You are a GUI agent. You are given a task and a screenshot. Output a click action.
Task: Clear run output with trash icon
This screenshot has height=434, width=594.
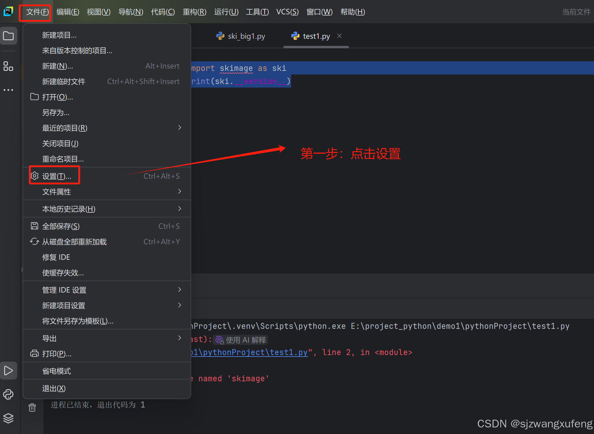click(32, 407)
